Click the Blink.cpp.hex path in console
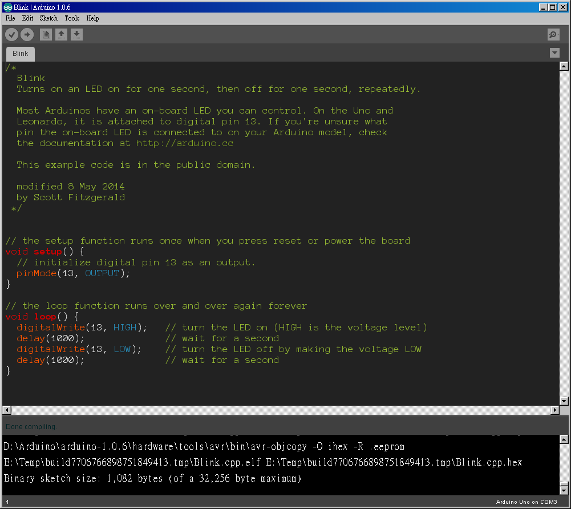The width and height of the screenshot is (571, 509). click(x=394, y=462)
